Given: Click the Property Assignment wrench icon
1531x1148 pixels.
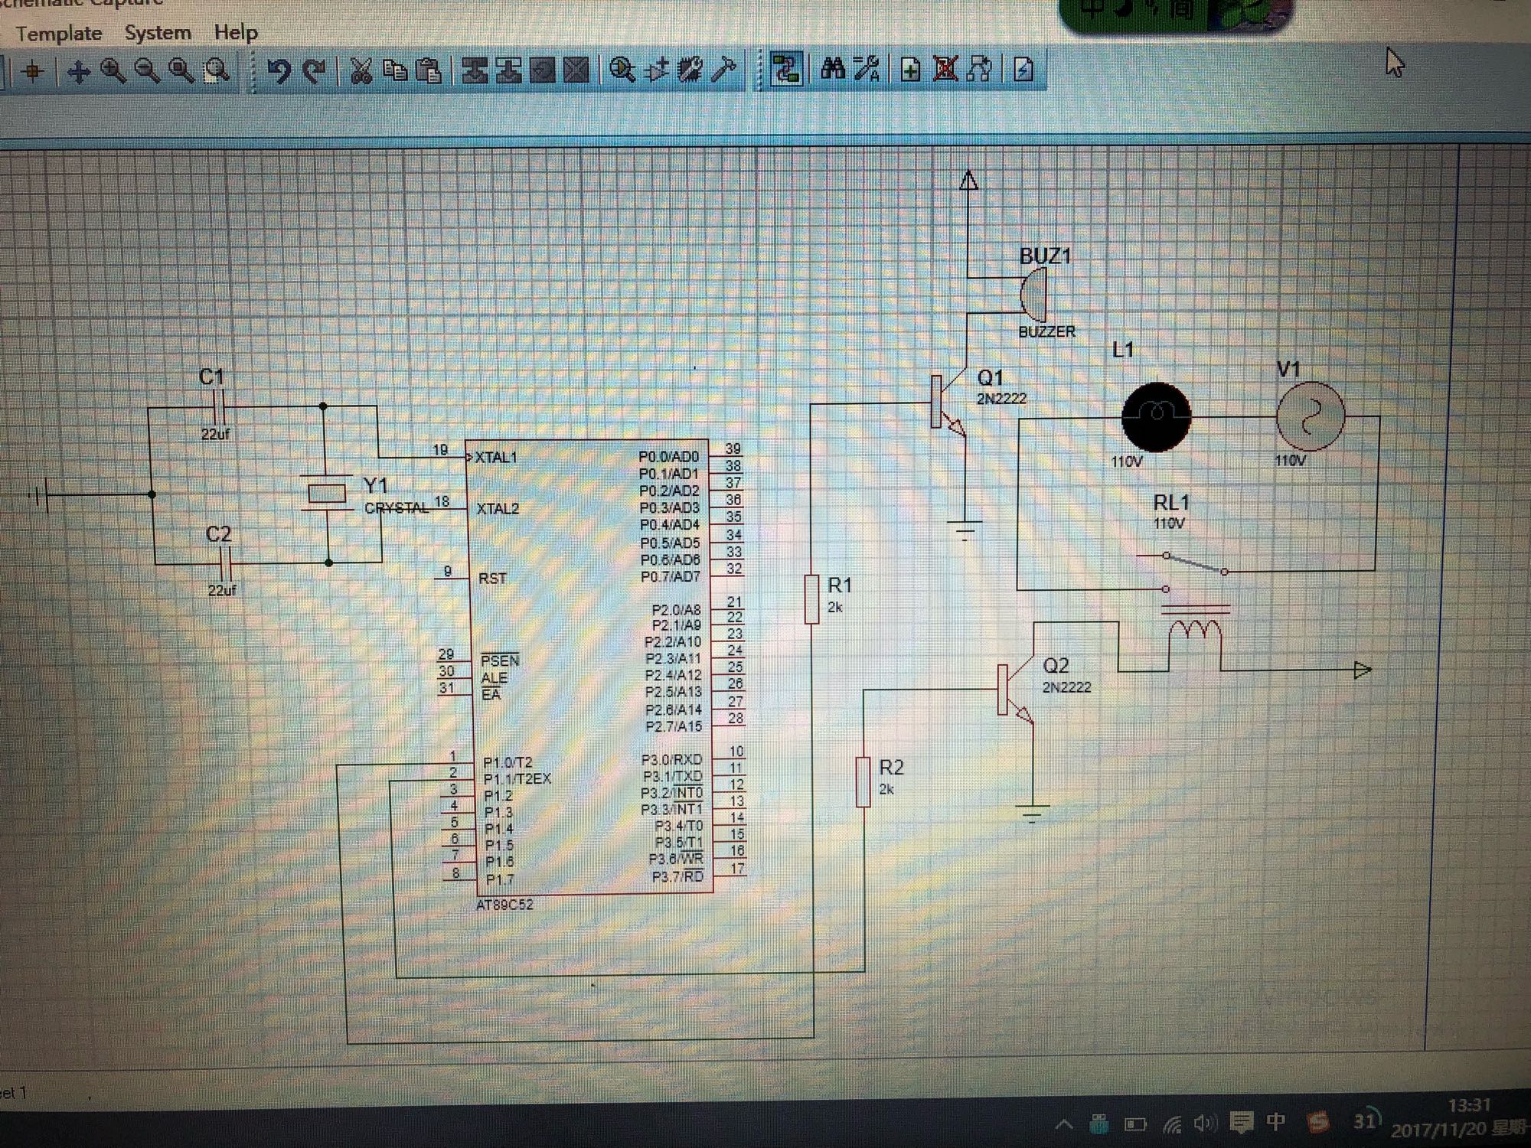Looking at the screenshot, I should tap(867, 70).
